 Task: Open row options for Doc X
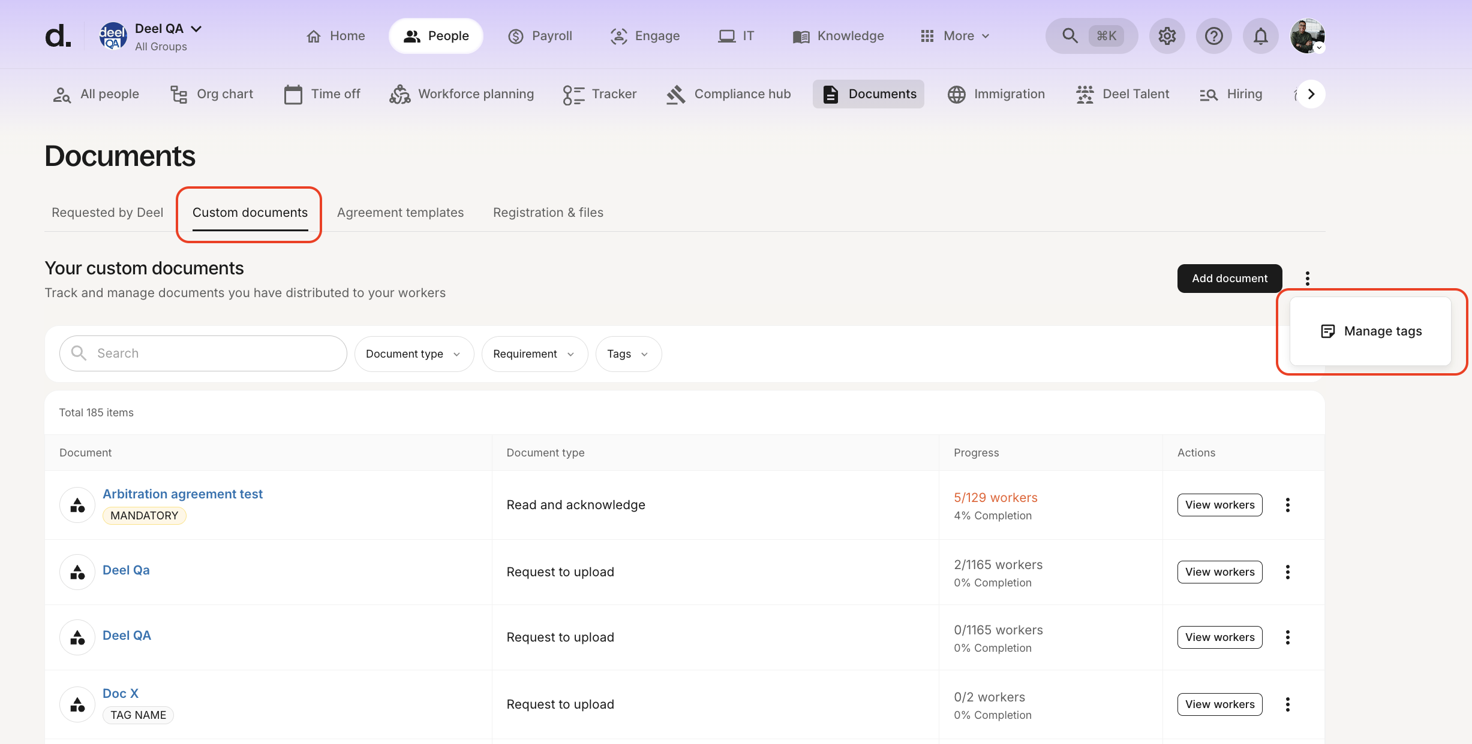[1287, 704]
